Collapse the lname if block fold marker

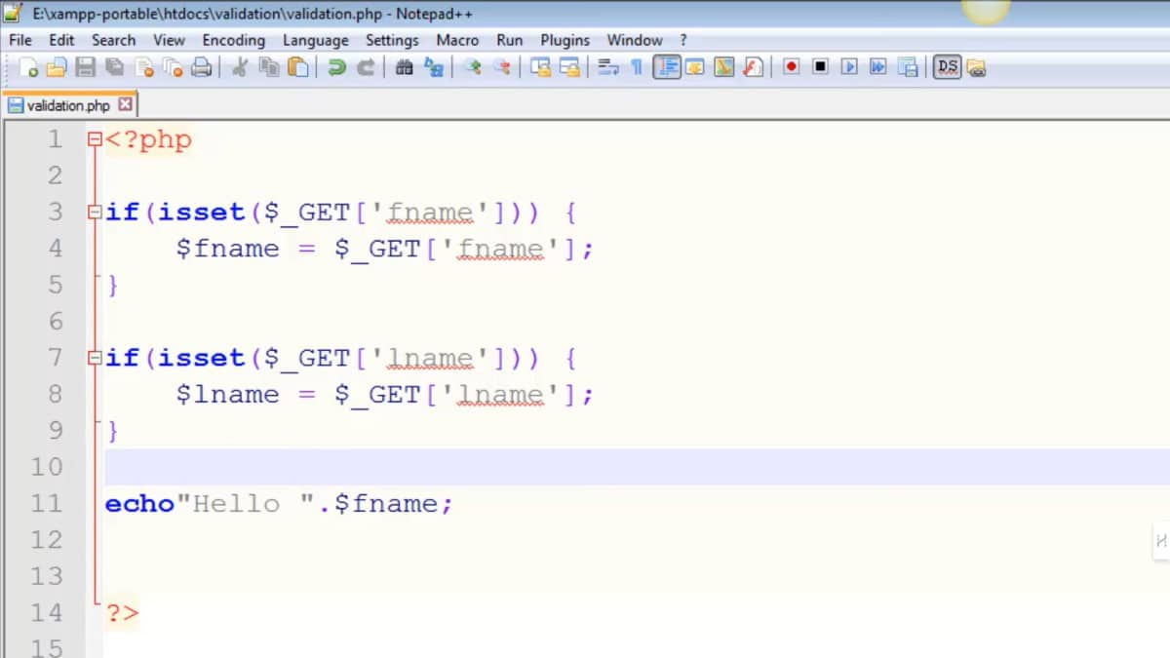click(x=95, y=358)
